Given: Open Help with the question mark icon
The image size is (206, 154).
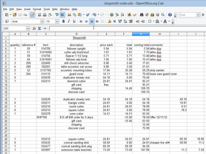Looking at the screenshot, I should click(x=170, y=15).
